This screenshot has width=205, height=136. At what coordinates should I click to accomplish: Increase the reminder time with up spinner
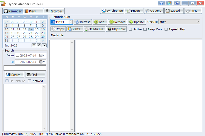[x=71, y=21]
